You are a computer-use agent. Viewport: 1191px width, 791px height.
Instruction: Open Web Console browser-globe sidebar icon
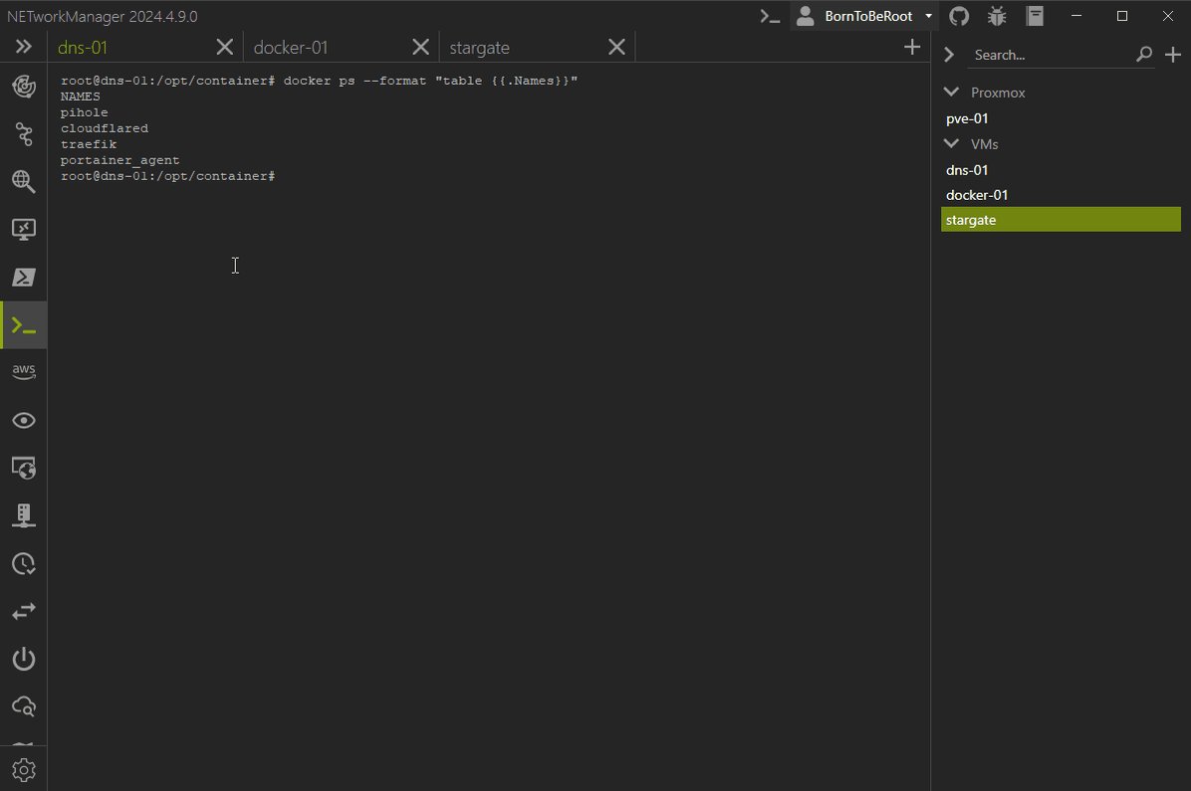tap(24, 469)
